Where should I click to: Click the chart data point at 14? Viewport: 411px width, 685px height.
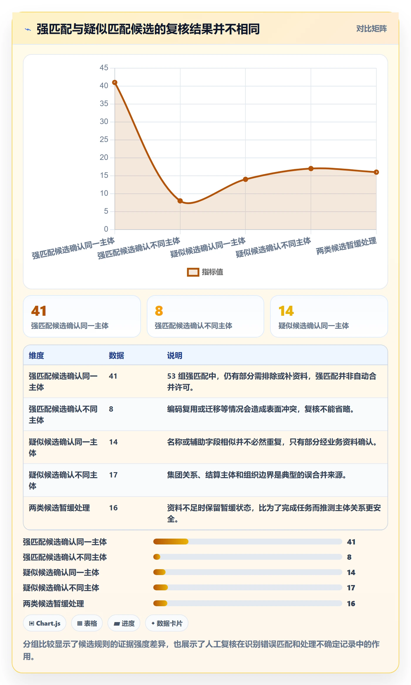pos(245,179)
